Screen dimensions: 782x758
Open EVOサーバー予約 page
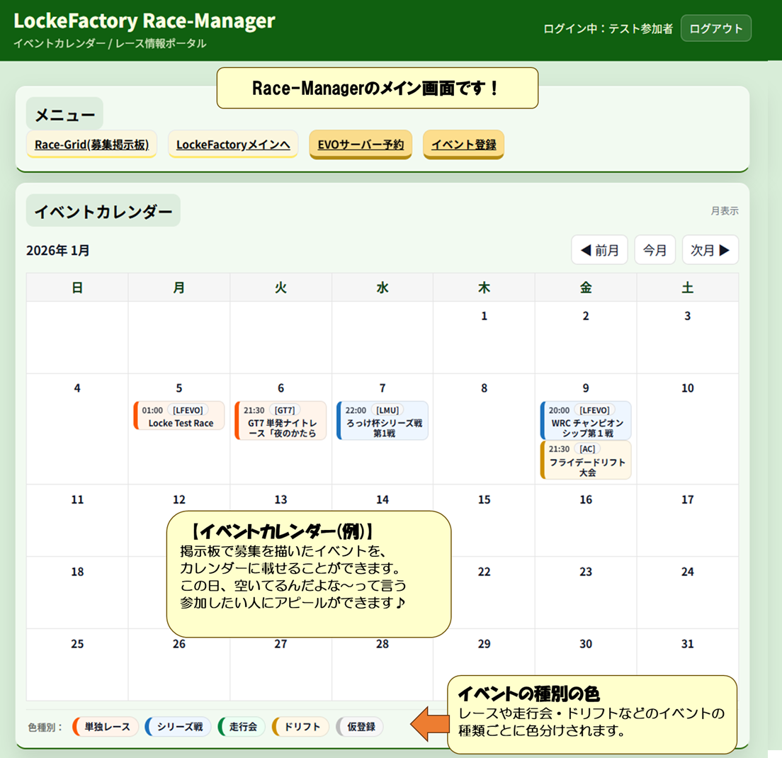(x=361, y=145)
